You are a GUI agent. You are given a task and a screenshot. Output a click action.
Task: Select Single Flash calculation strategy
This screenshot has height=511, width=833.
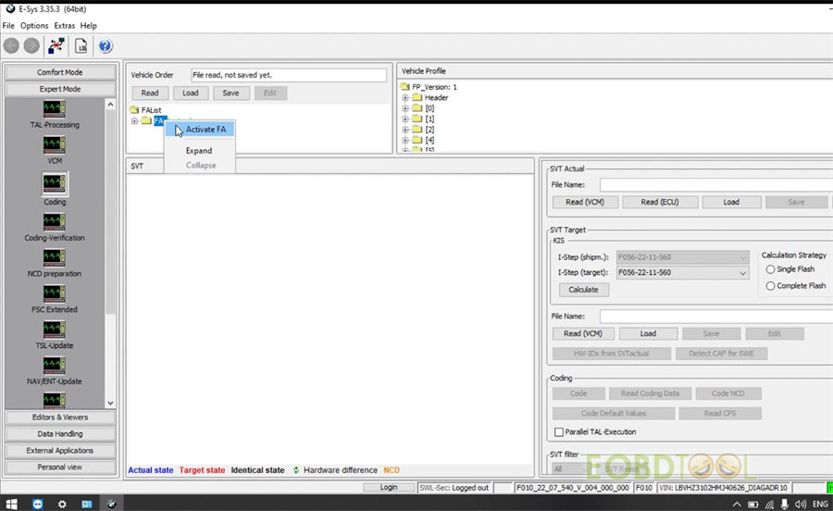pyautogui.click(x=770, y=269)
